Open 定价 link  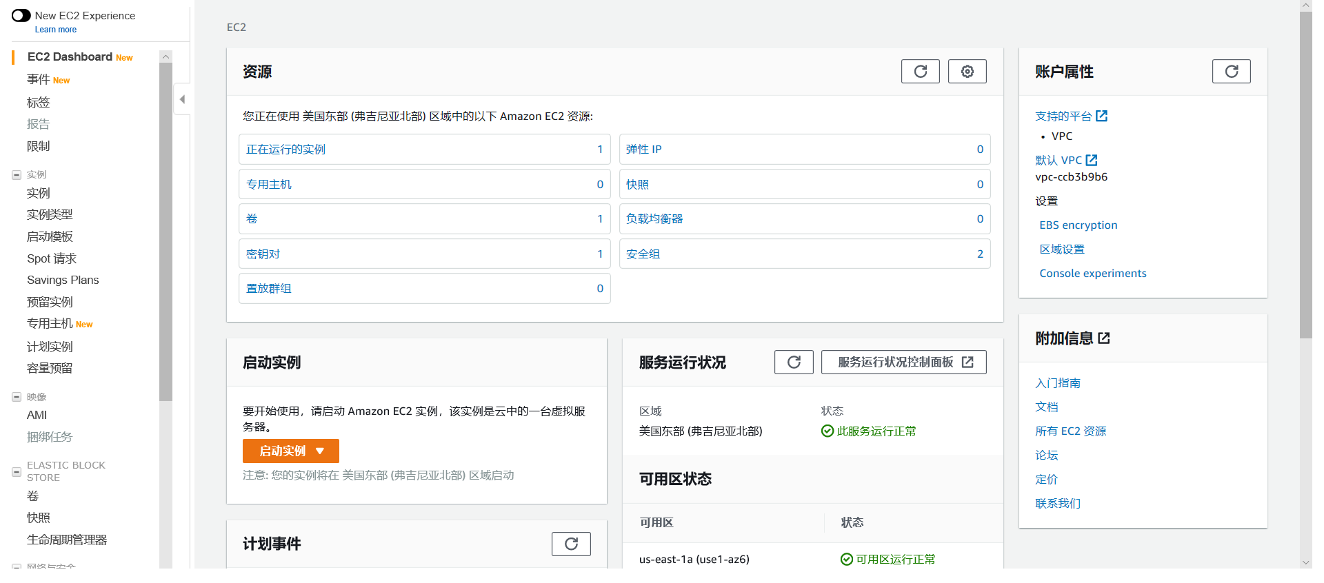[x=1047, y=480]
